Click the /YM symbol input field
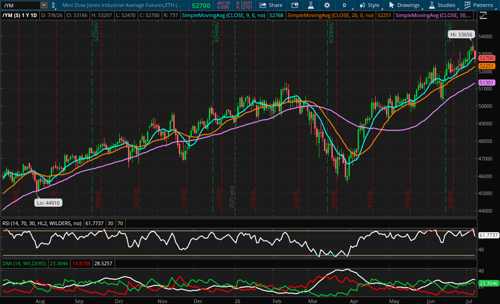The width and height of the screenshot is (500, 304). (21, 5)
